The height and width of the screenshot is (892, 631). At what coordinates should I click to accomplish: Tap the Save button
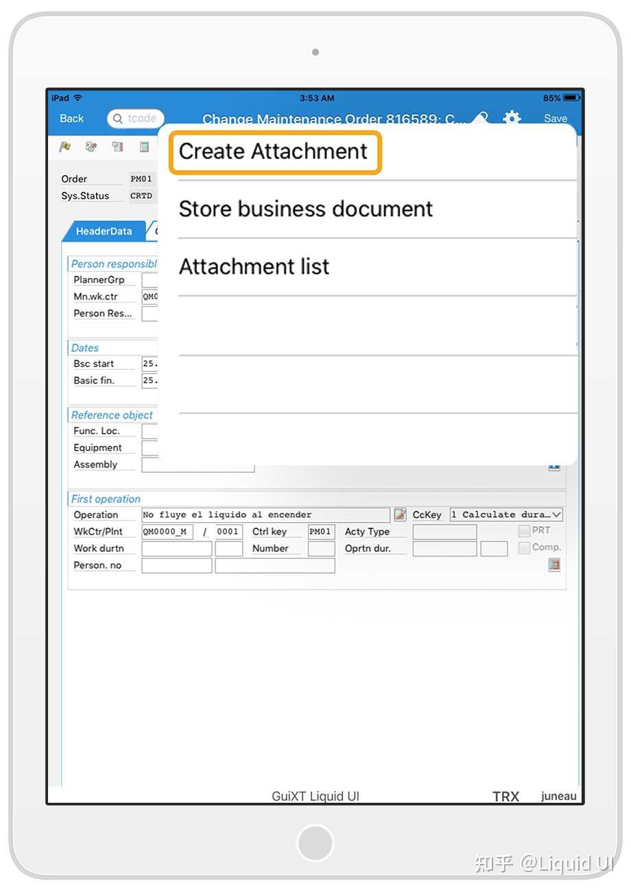point(556,118)
